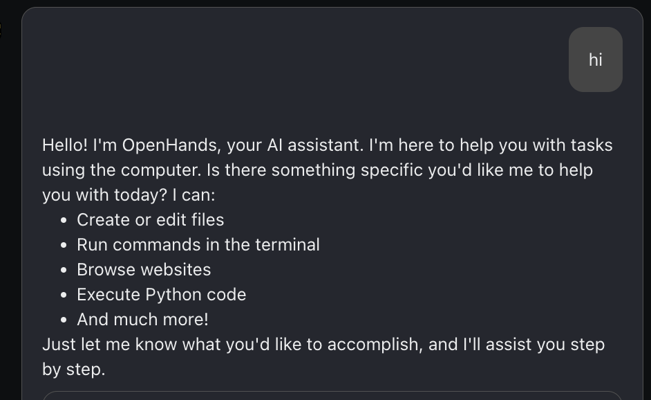Screen dimensions: 651x400
Task: Click the bullet dot before "Execute Python code"
Action: [x=64, y=296]
